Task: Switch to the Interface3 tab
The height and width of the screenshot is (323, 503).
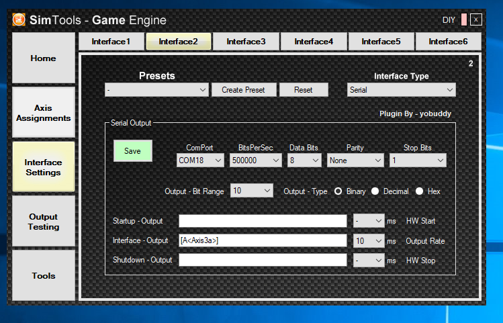Action: point(246,42)
